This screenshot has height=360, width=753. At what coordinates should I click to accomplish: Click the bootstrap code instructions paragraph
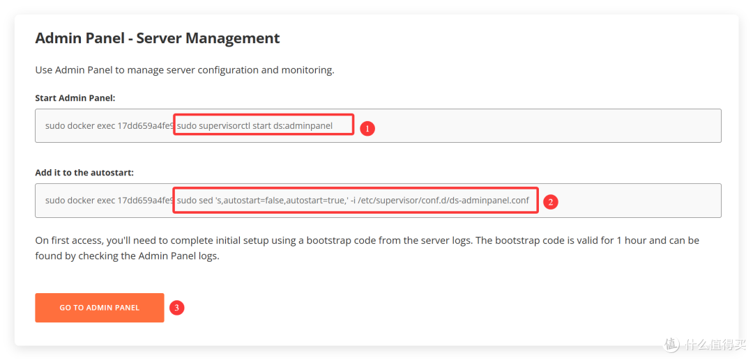pyautogui.click(x=367, y=249)
